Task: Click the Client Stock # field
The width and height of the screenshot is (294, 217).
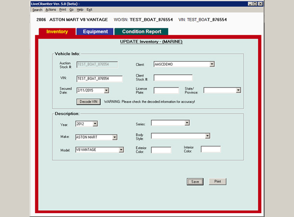Action: tap(173, 78)
